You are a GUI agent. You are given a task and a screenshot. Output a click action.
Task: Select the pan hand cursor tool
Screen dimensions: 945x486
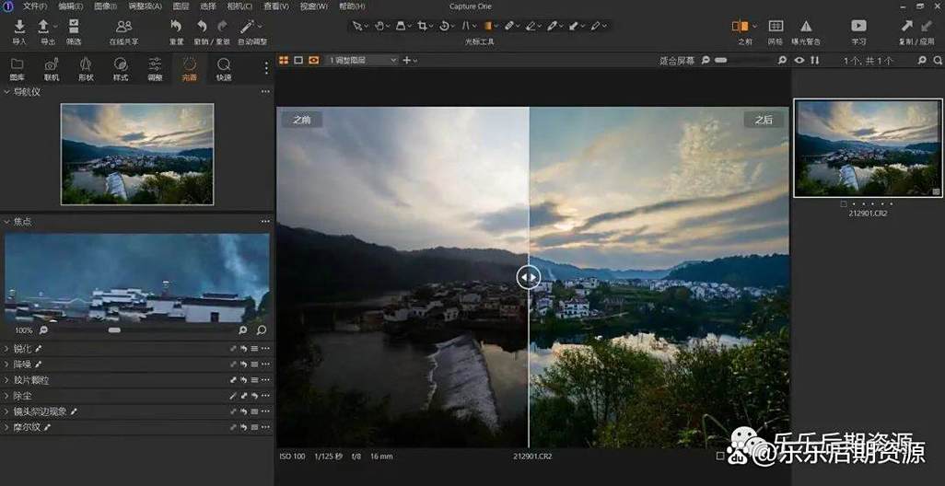tap(379, 26)
